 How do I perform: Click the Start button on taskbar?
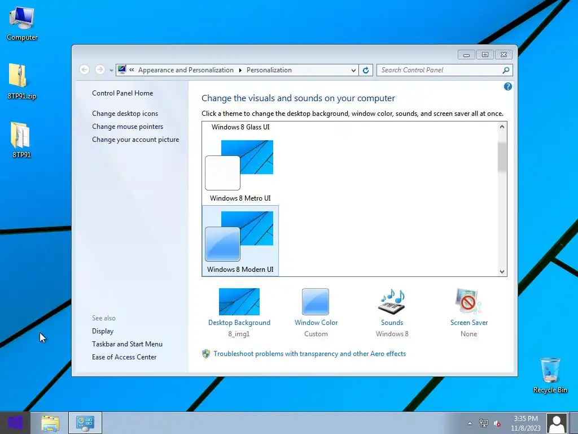[15, 423]
